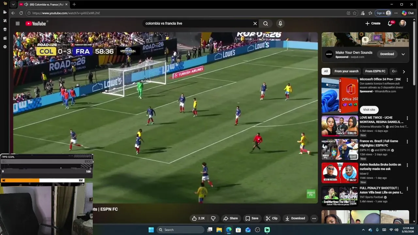Go to the YouTube home logo
418x235 pixels.
point(37,23)
